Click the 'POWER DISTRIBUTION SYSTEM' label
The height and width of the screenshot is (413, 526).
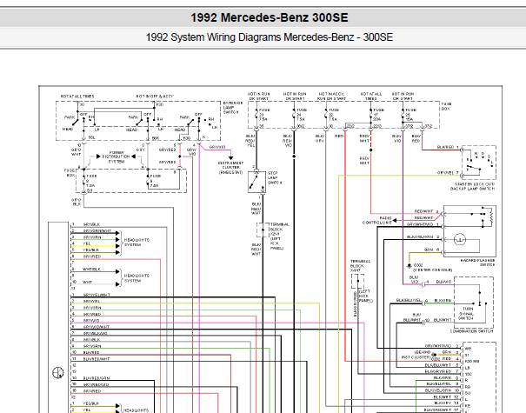117,157
